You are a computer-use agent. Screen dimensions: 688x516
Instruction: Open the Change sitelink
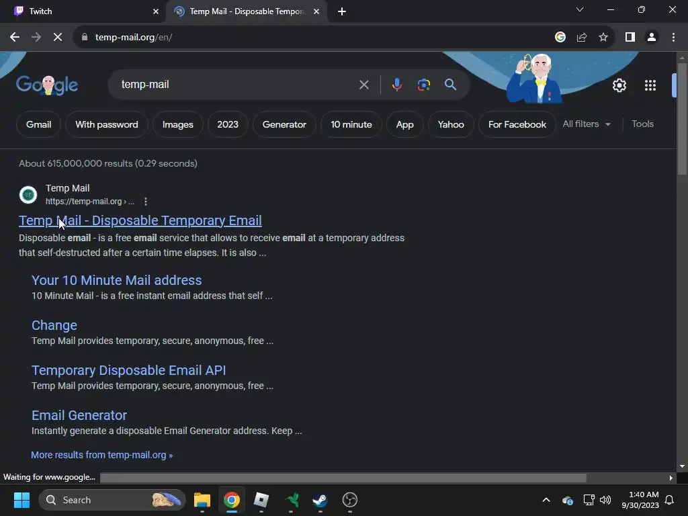pyautogui.click(x=54, y=326)
